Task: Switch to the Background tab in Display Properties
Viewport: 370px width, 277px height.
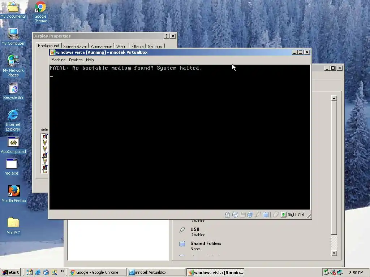Action: 48,45
